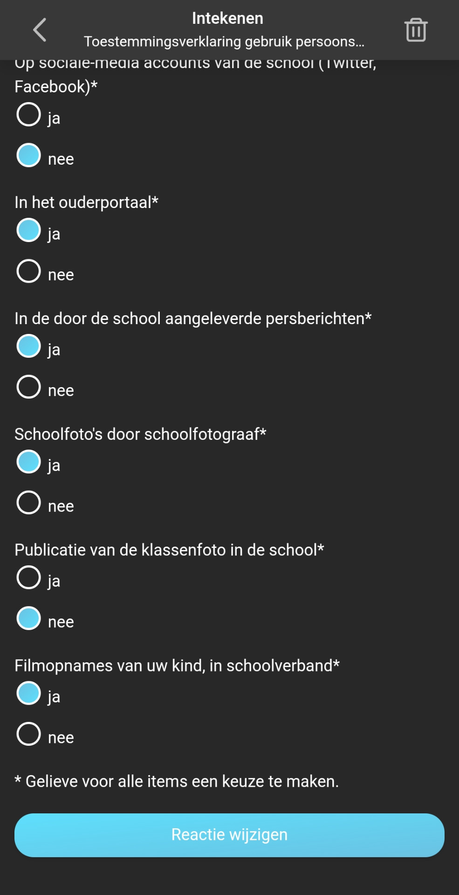Image resolution: width=459 pixels, height=895 pixels.
Task: Choose 'nee' under In het ouderportaal
Action: pyautogui.click(x=29, y=271)
